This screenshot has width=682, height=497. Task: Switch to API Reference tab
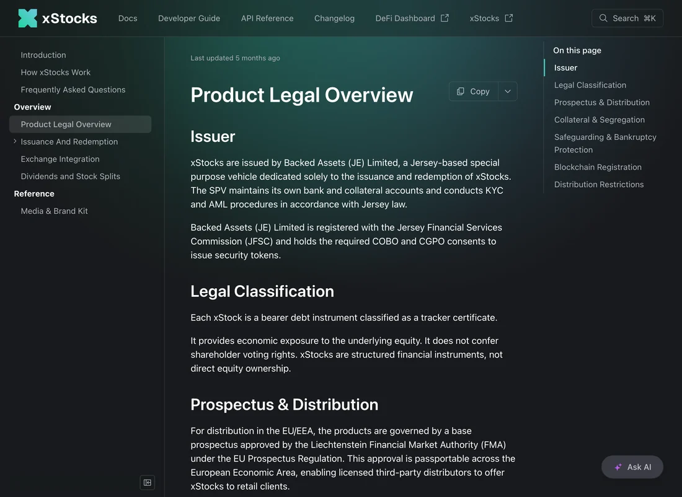(x=267, y=18)
